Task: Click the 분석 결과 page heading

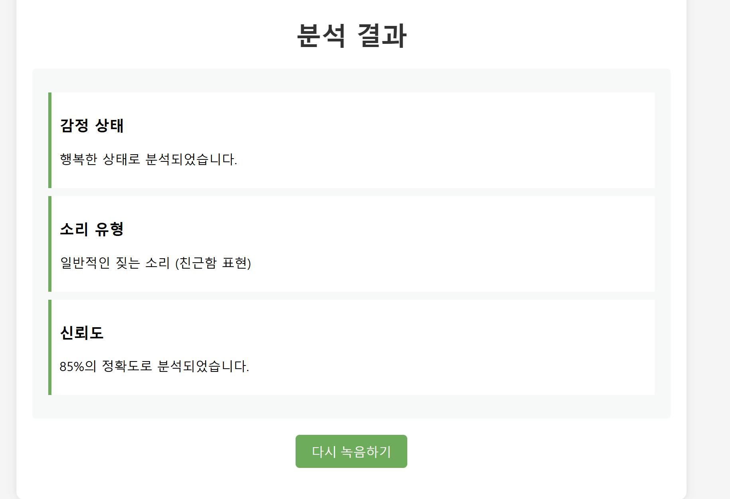Action: click(x=351, y=36)
